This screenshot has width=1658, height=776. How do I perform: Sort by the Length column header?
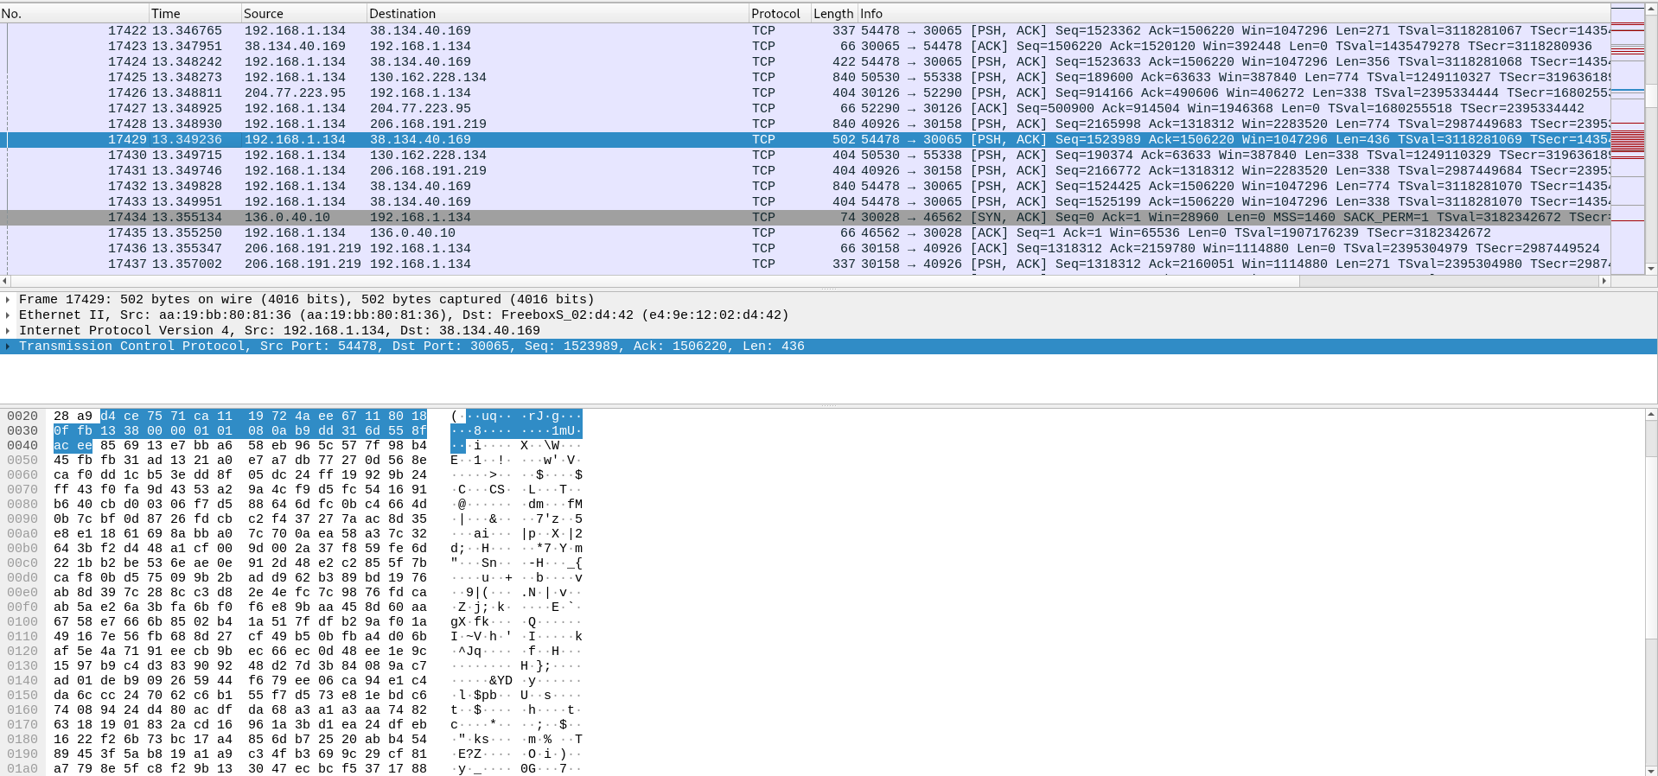coord(832,14)
